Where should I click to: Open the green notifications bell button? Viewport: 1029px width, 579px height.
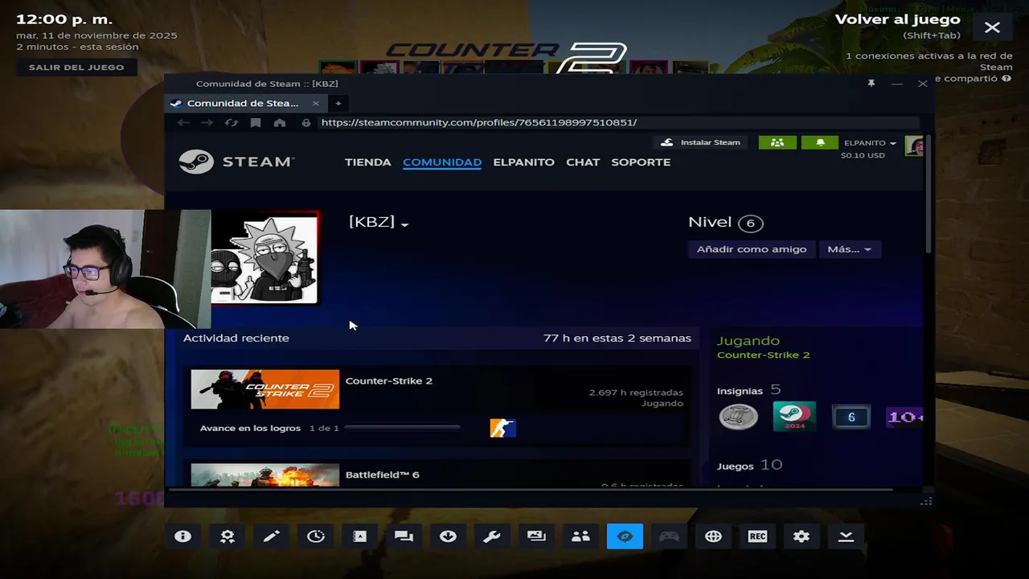coord(820,142)
